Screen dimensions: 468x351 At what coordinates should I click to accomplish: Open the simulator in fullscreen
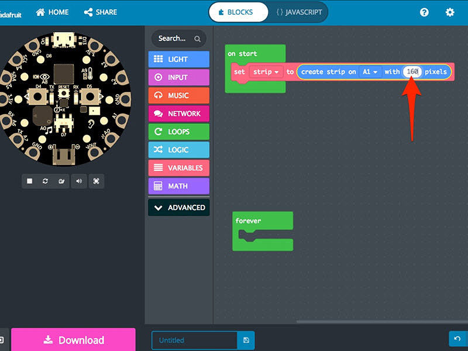click(x=95, y=181)
